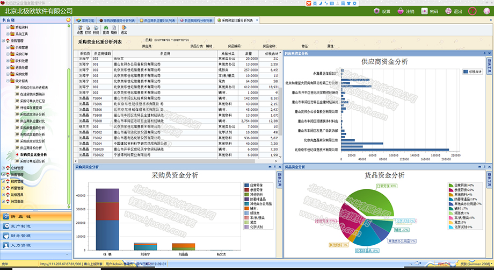Click the 打印 (print) toolbar icon
This screenshot has width=494, height=270.
88,30
